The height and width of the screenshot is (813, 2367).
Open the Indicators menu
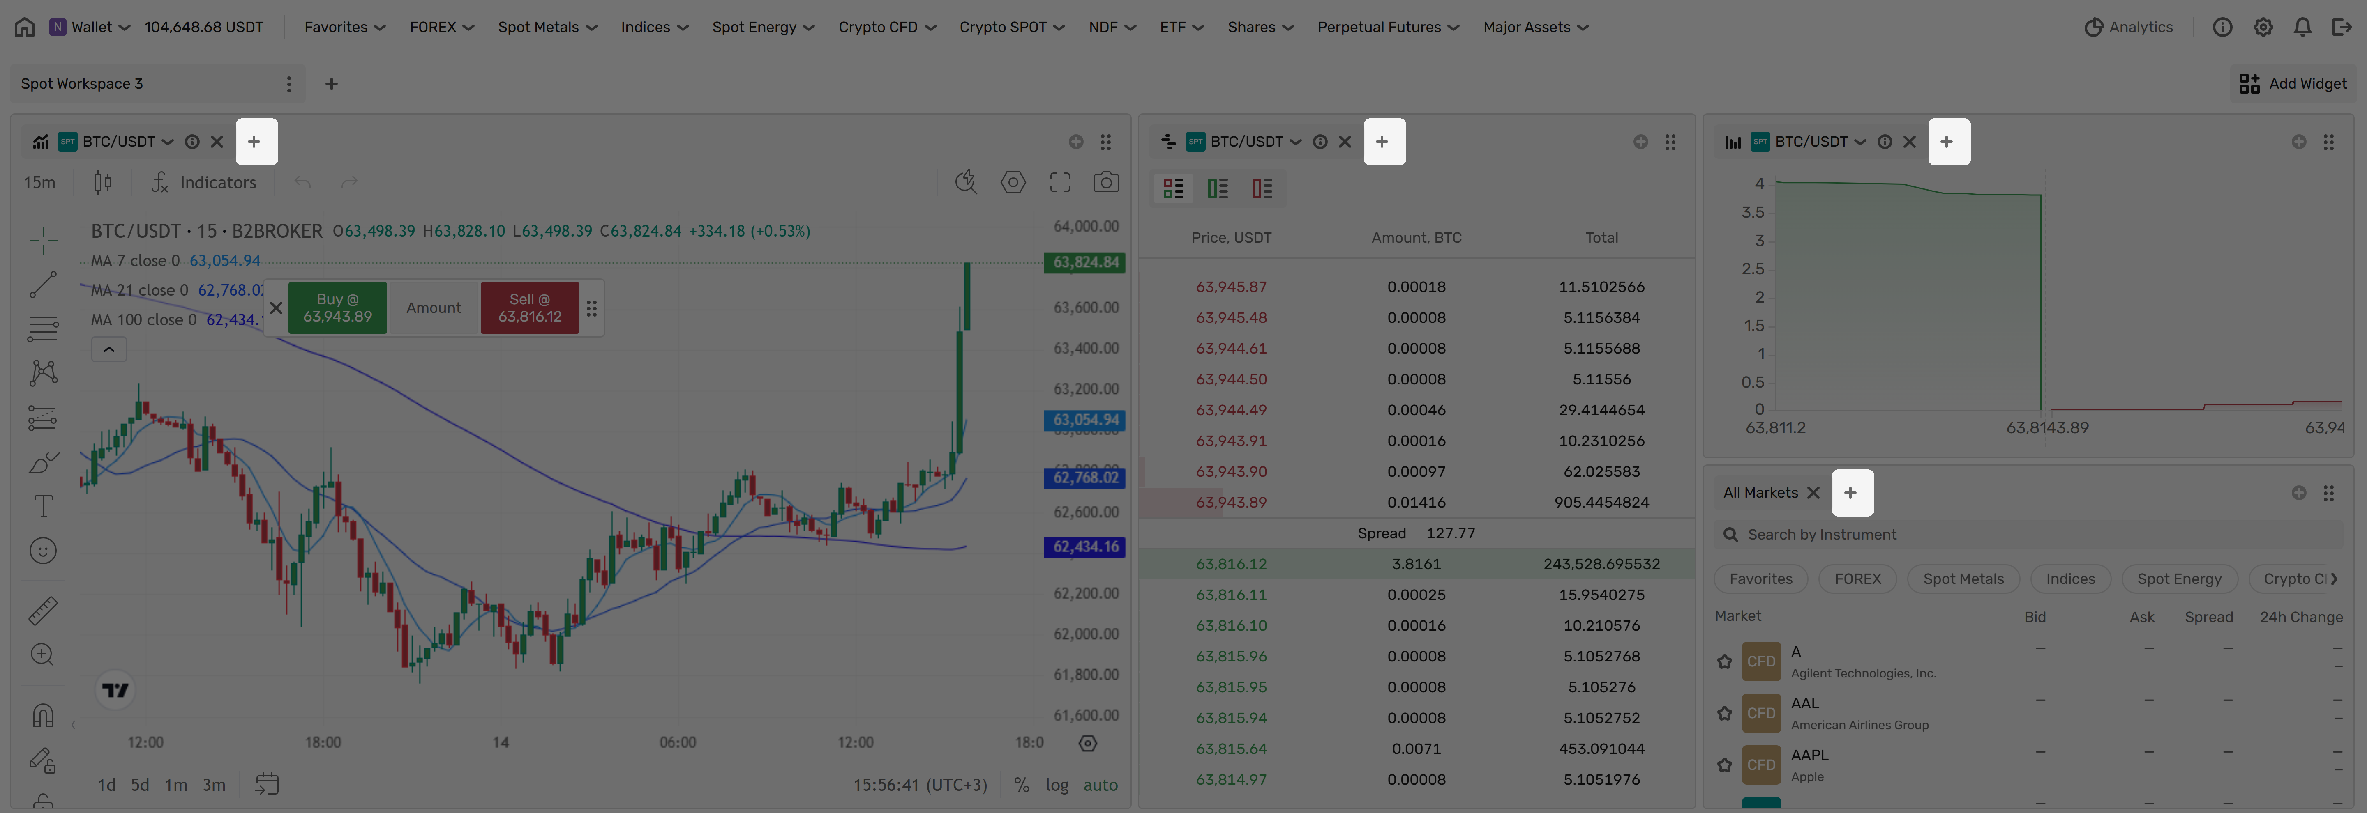click(x=204, y=183)
